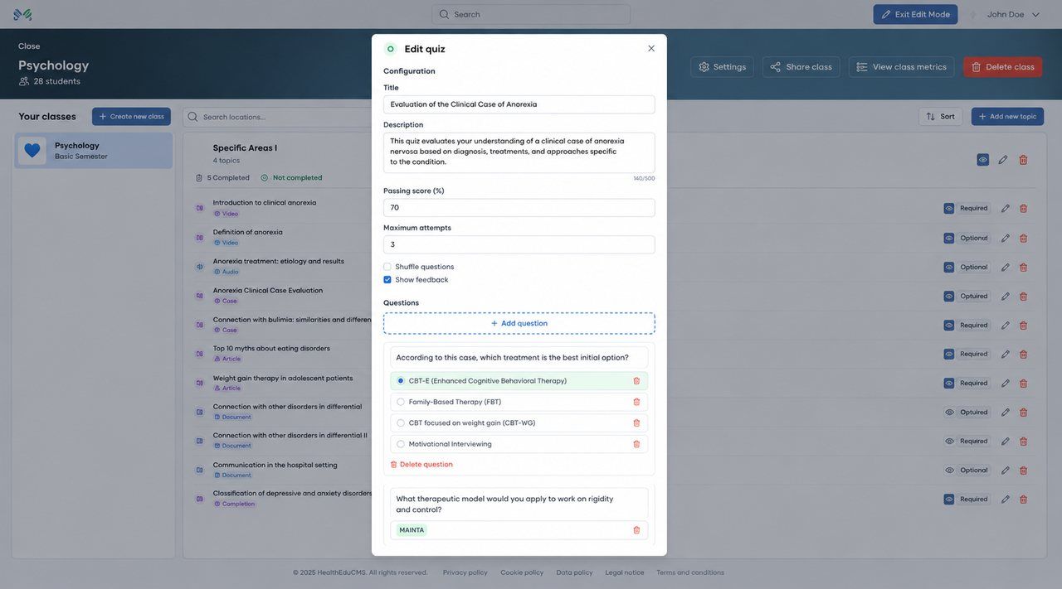
Task: Open the Legal notice link
Action: 625,573
